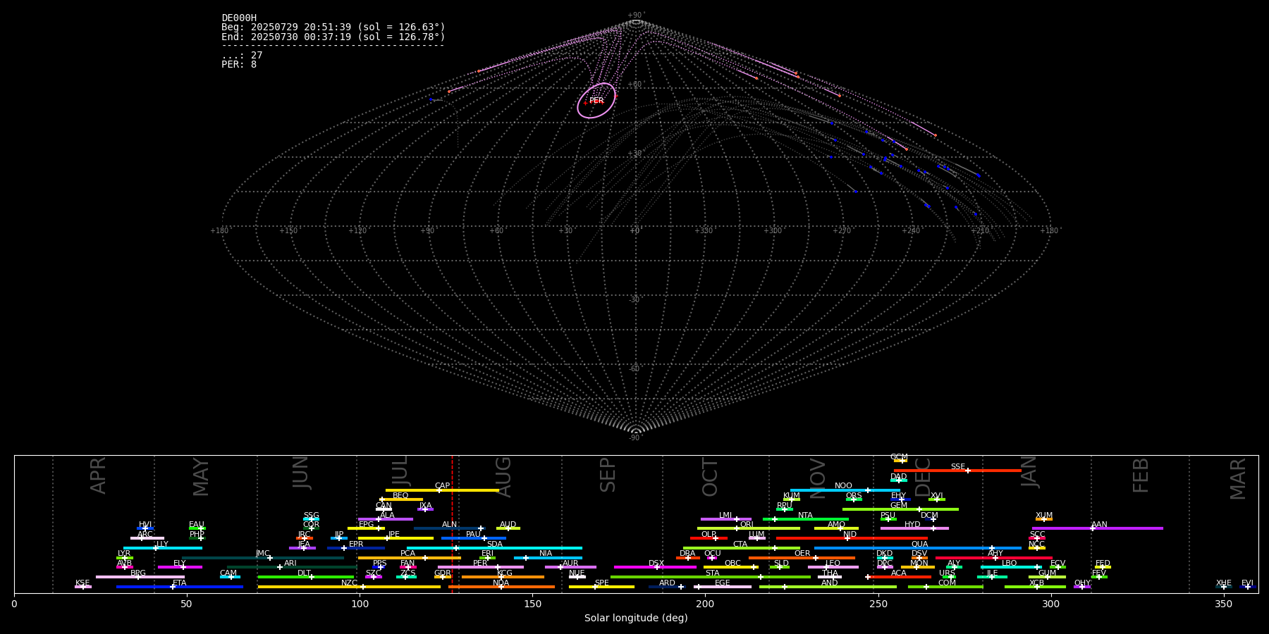This screenshot has height=634, width=1269.
Task: Click the ETA shower label
Action: click(x=180, y=583)
